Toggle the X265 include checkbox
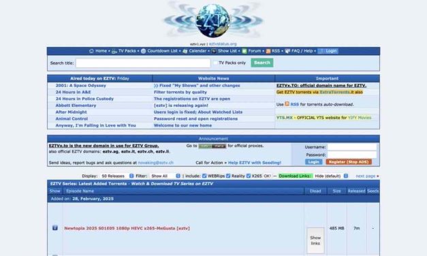Screen dimensions: 427x256 pyautogui.click(x=249, y=176)
